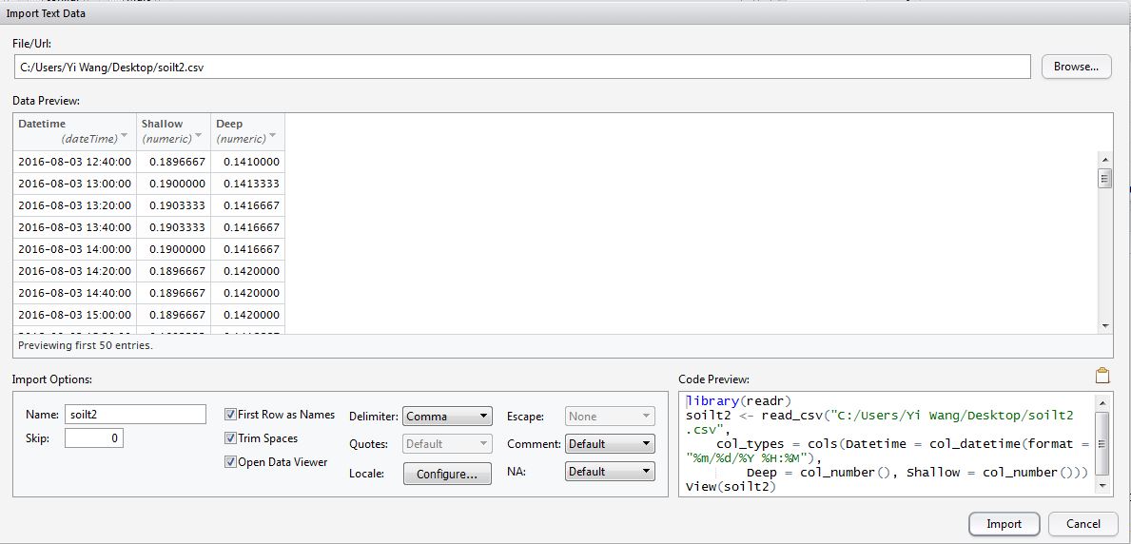This screenshot has width=1131, height=544.
Task: Open Shallow column type dropdown arrow
Action: (x=199, y=137)
